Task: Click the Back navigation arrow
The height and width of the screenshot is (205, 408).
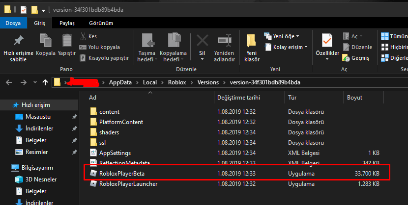Action: click(9, 82)
